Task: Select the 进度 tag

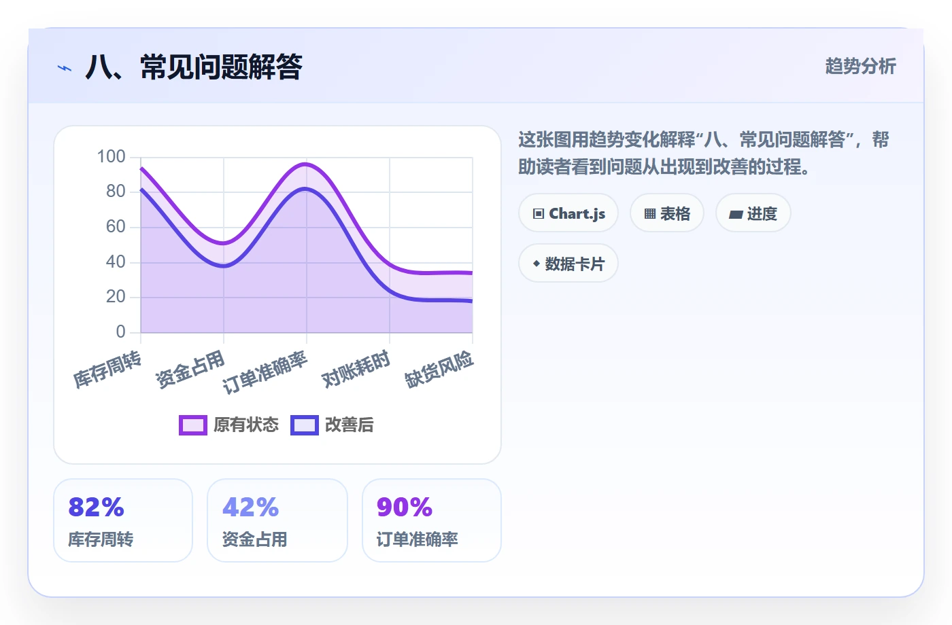Action: coord(753,213)
